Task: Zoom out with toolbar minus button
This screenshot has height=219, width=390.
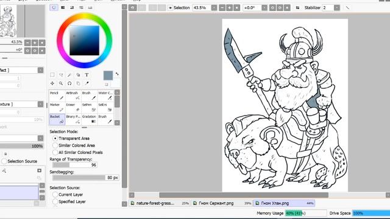Action: (222, 8)
